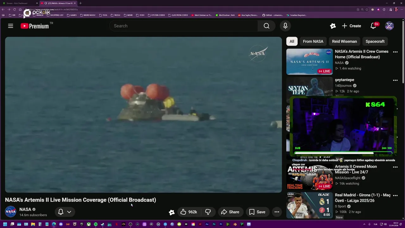Viewport: 405px width, 228px height.
Task: Open the YouTube guide hamburger menu
Action: point(10,26)
